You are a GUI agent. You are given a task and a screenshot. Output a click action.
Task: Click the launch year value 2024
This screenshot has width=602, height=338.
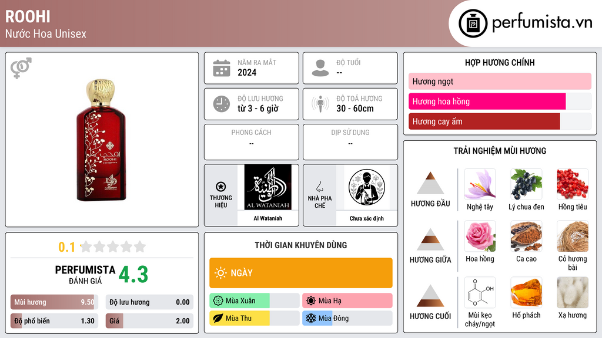(x=247, y=72)
